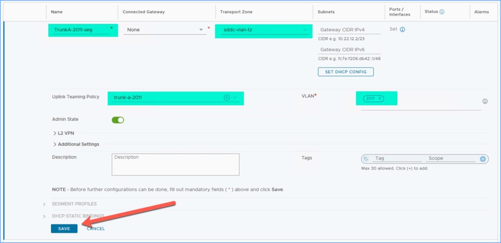
Task: Click the add tag plus icon
Action: coord(482,159)
